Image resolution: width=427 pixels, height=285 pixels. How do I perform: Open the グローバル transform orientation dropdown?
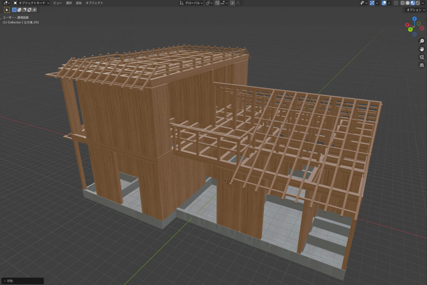pos(191,3)
